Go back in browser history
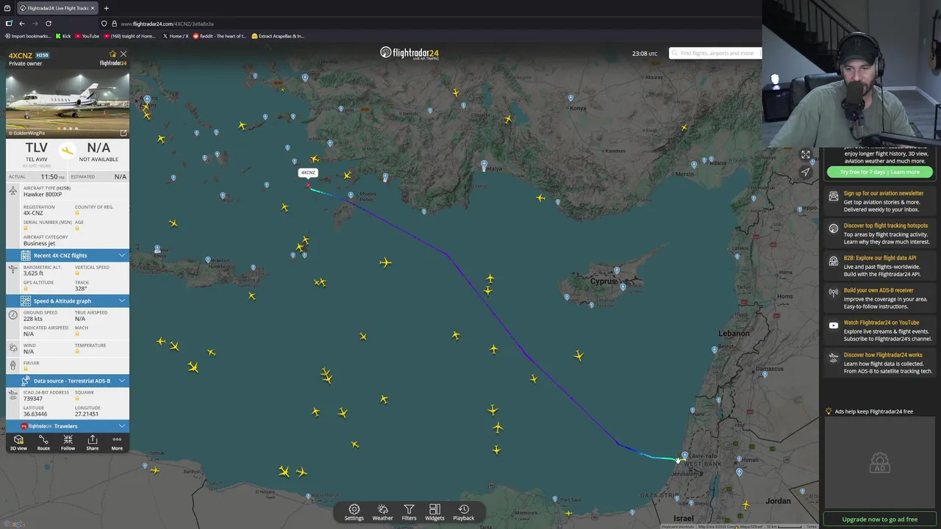This screenshot has width=941, height=529. point(22,24)
